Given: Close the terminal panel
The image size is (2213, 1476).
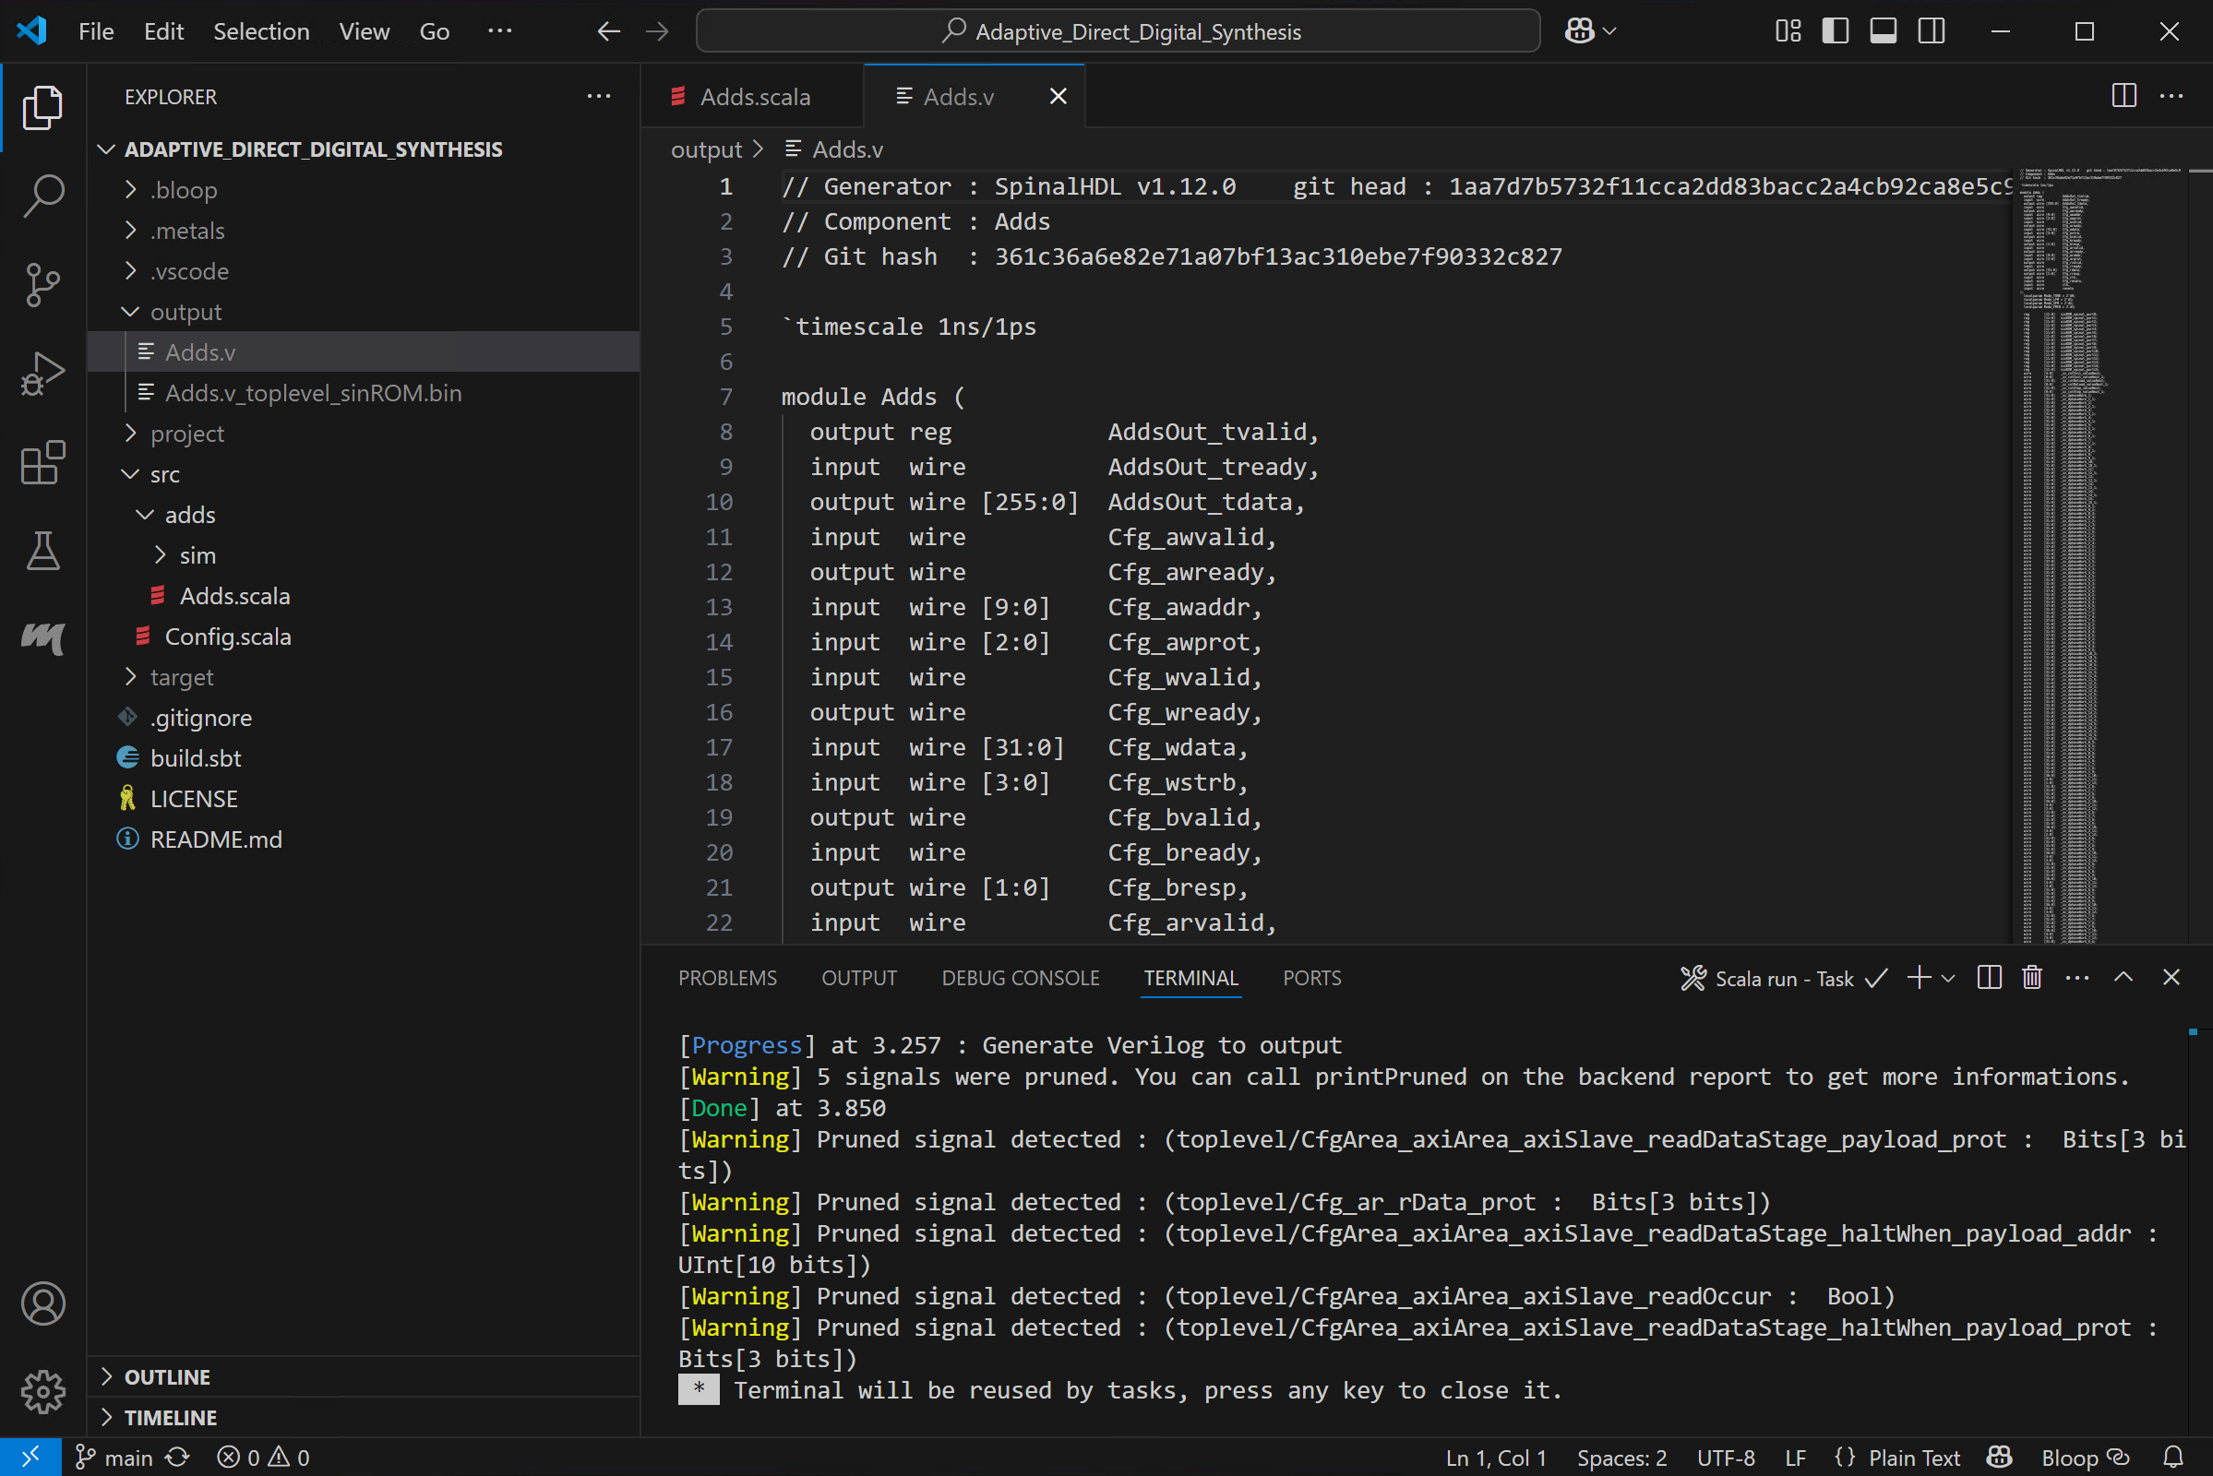Looking at the screenshot, I should click(x=2171, y=978).
